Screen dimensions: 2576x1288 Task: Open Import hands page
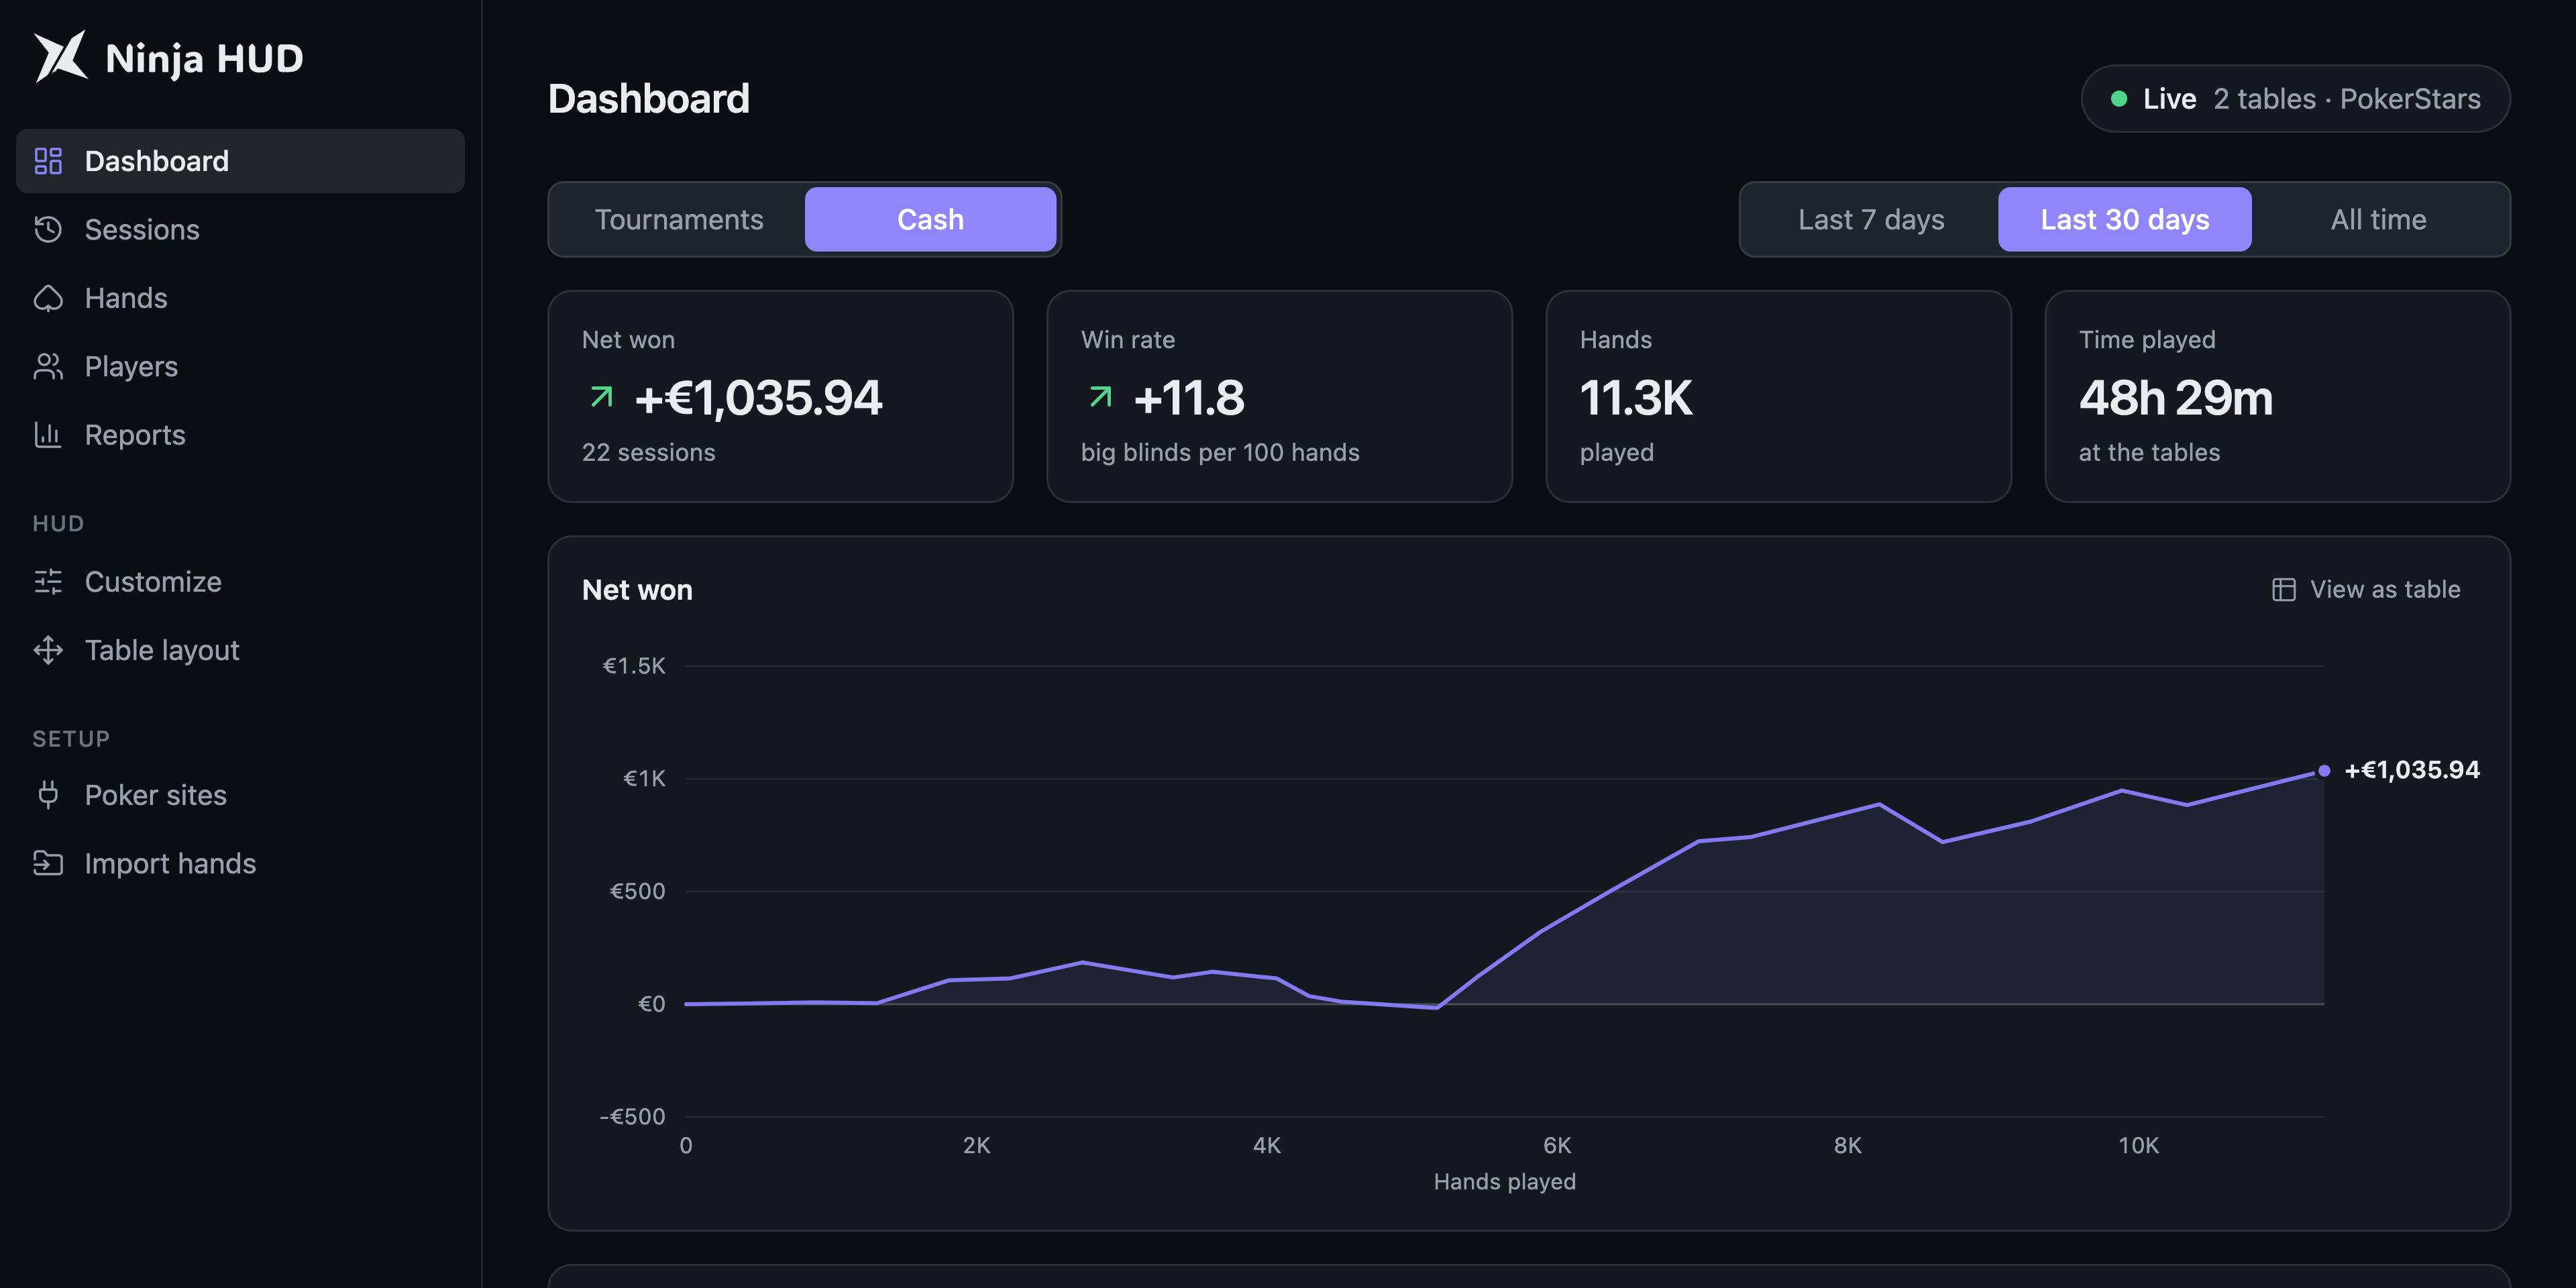[240, 863]
